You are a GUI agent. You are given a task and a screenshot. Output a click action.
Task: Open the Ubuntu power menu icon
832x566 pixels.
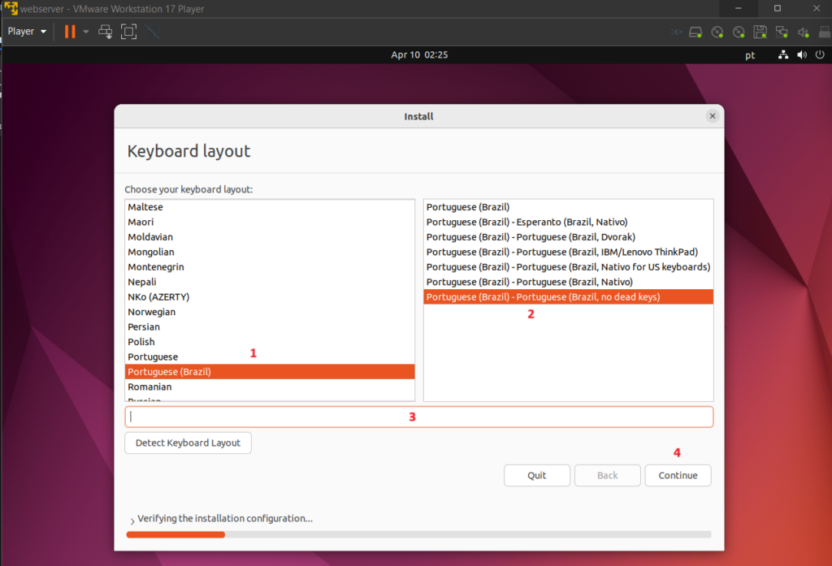tap(821, 54)
